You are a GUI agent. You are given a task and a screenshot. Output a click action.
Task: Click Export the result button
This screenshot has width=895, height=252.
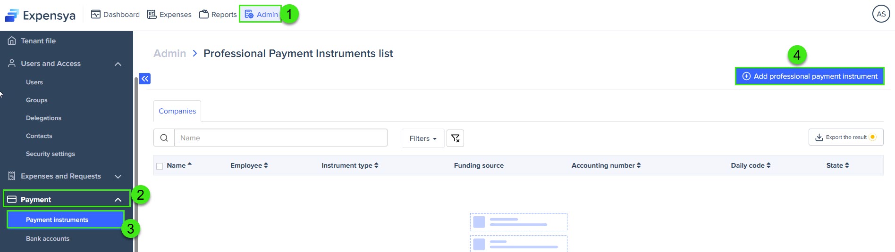[846, 137]
